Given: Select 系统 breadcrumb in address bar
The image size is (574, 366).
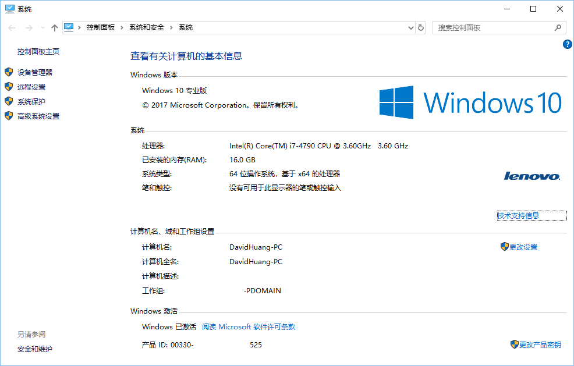Looking at the screenshot, I should tap(186, 27).
